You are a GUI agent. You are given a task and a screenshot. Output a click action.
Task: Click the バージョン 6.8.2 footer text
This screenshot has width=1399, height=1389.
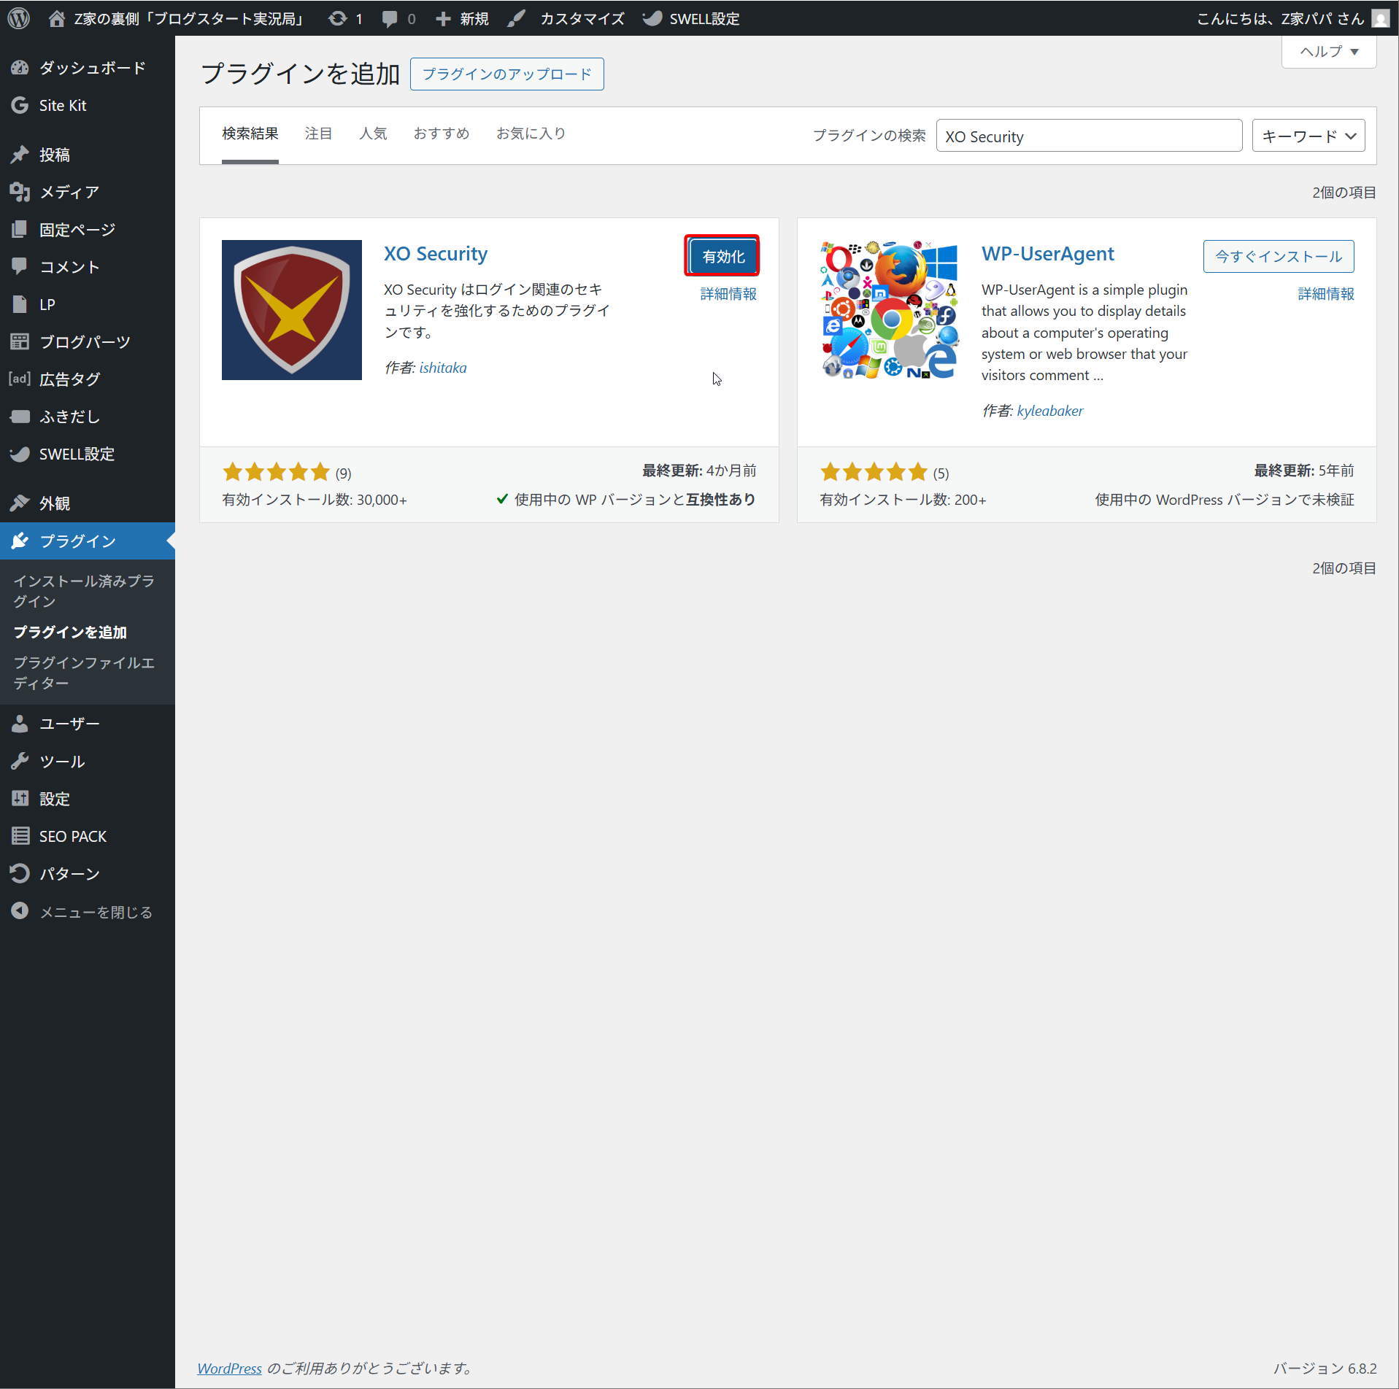tap(1325, 1368)
